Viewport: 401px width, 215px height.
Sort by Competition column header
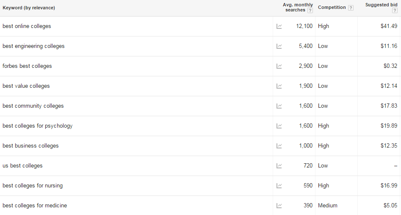point(332,8)
